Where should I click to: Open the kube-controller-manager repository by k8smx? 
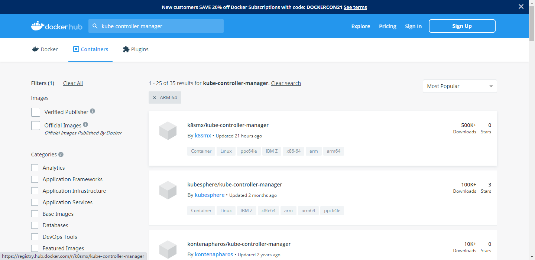pyautogui.click(x=228, y=125)
